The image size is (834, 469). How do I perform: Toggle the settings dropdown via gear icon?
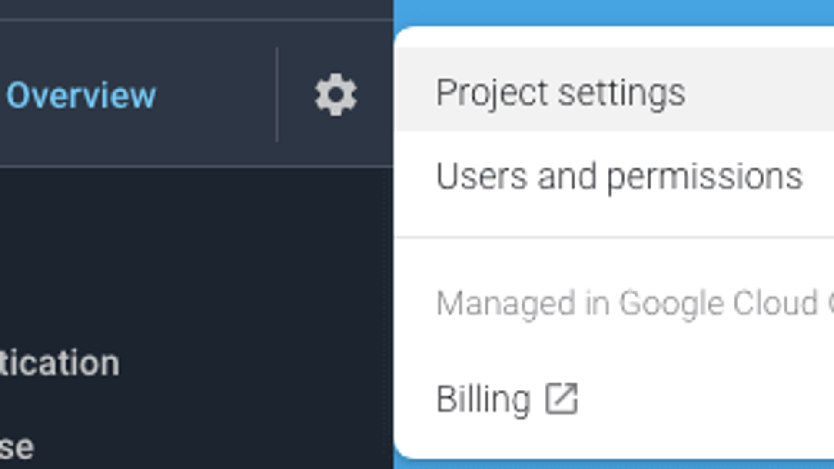tap(336, 95)
